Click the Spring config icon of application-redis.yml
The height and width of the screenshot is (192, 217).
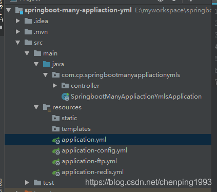(56, 172)
